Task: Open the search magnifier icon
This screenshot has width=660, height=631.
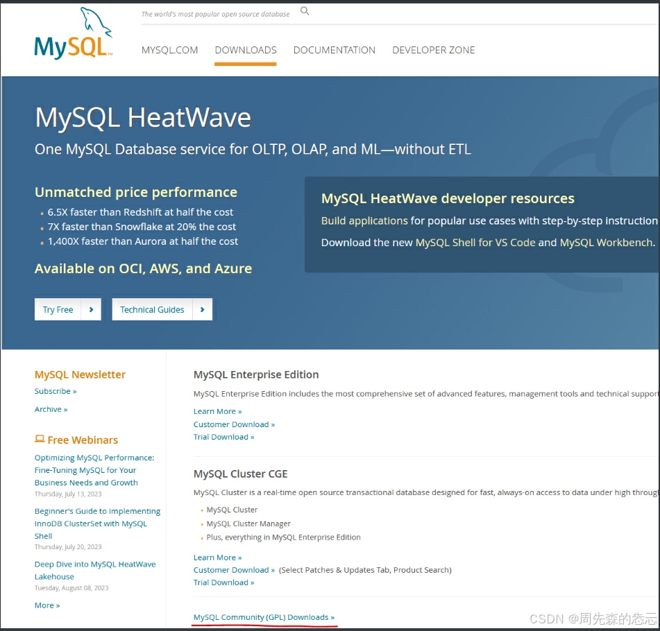Action: (305, 11)
